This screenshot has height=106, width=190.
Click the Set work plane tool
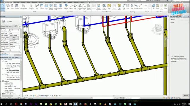153,6
